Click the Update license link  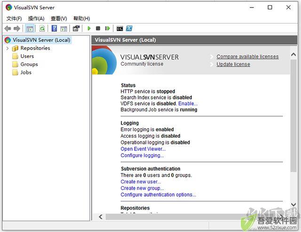(233, 64)
